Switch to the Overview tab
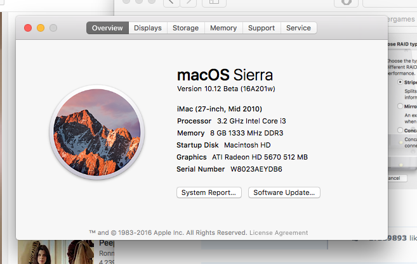Image resolution: width=417 pixels, height=264 pixels. coord(107,28)
